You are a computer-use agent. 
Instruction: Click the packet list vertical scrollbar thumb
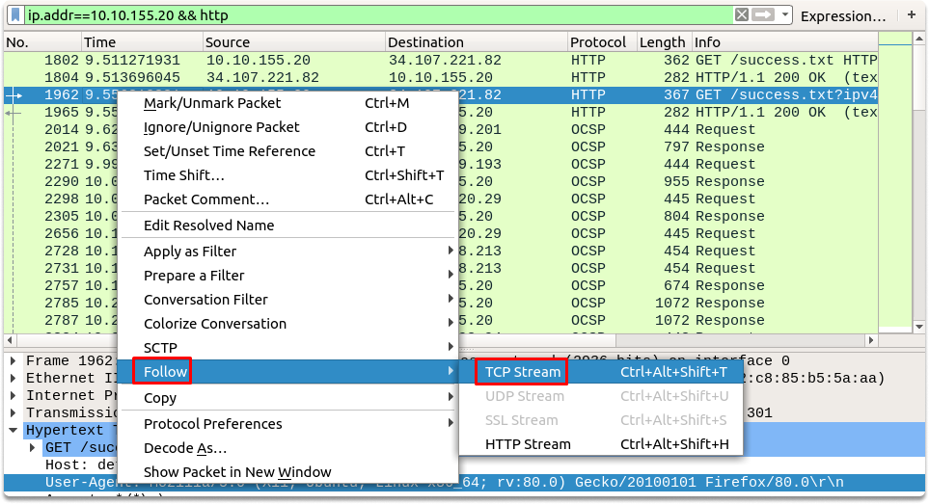tap(919, 77)
